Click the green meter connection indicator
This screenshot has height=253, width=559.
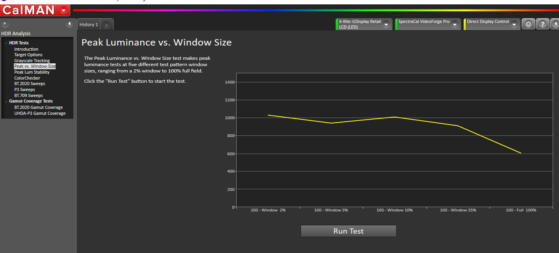(x=337, y=24)
